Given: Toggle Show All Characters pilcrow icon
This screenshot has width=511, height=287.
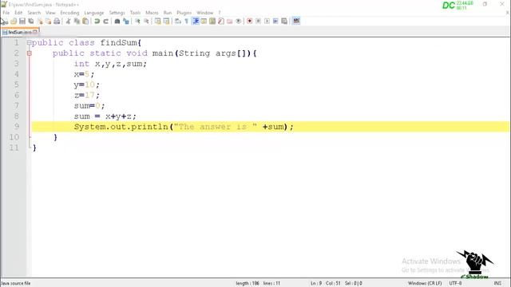Looking at the screenshot, I should 186,22.
